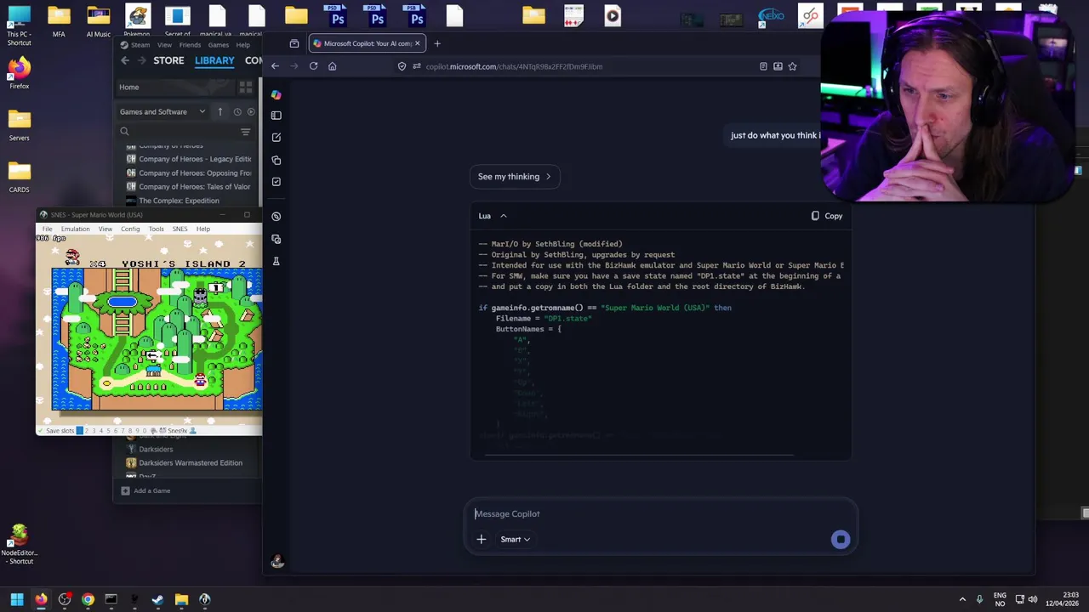The image size is (1089, 612).
Task: Select save slot 1 in emulator status bar
Action: point(80,431)
